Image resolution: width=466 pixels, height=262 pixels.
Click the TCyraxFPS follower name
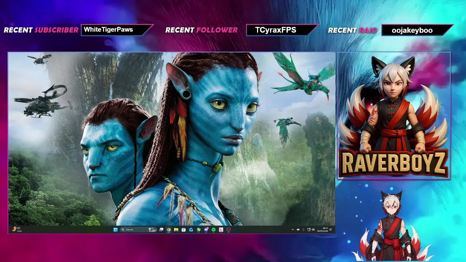[x=276, y=30]
